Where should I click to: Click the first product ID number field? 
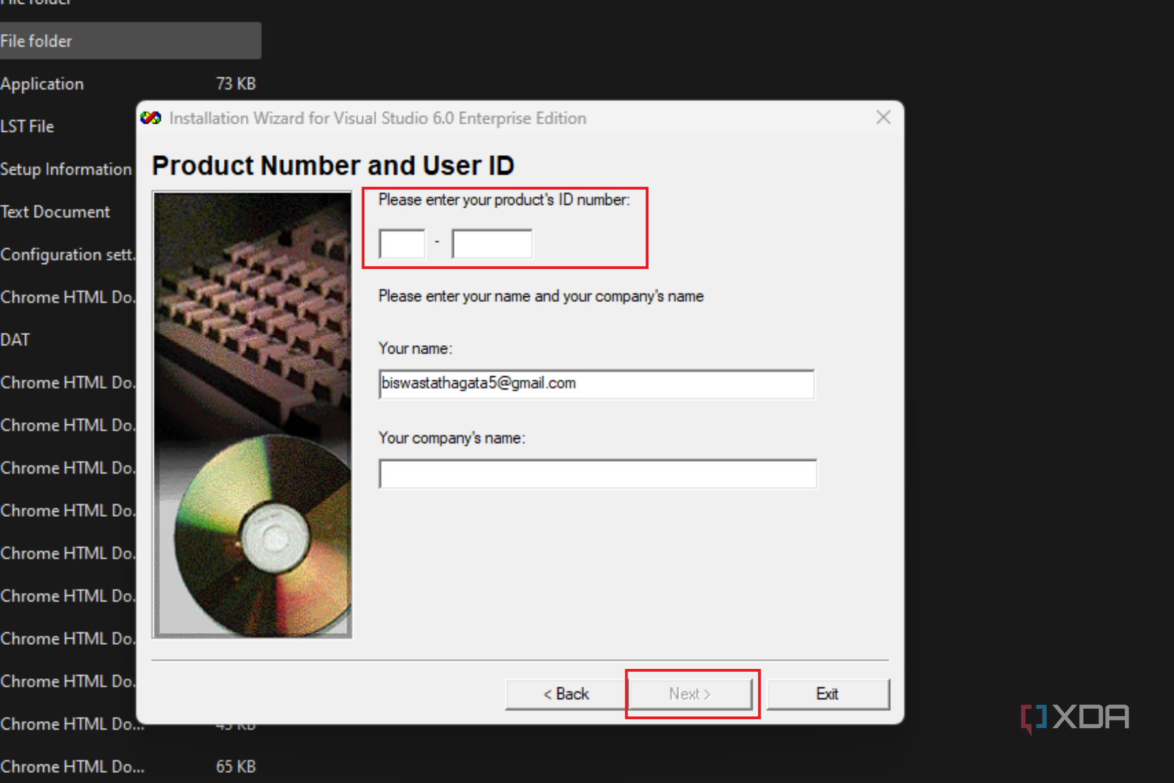(402, 243)
